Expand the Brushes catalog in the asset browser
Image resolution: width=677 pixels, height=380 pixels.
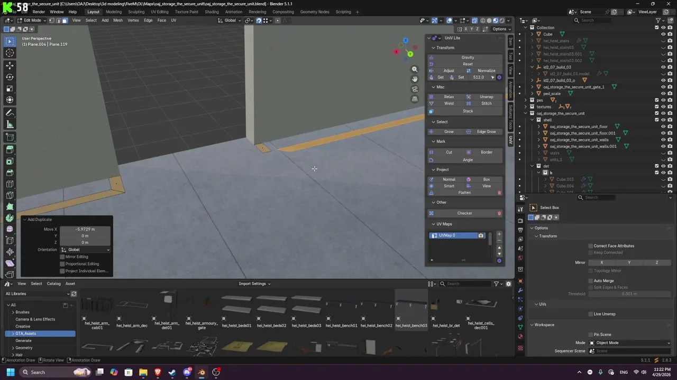click(x=13, y=312)
